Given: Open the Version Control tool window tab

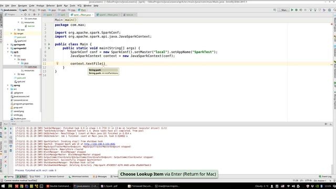Looking at the screenshot, I should coord(55,176).
